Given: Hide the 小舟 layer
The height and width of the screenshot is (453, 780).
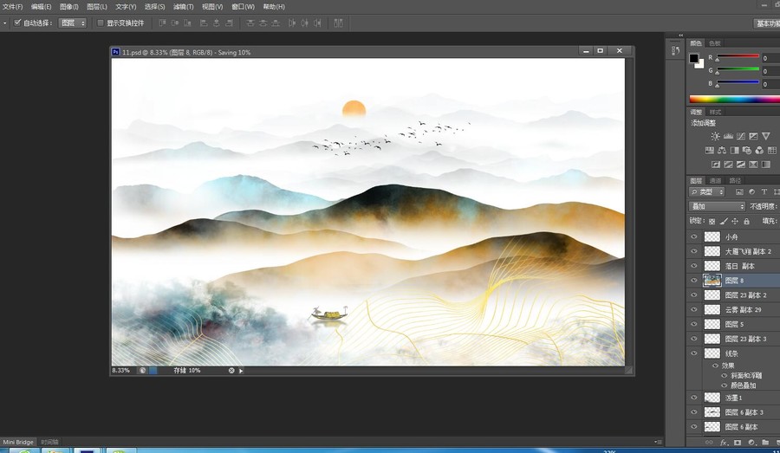Looking at the screenshot, I should click(694, 237).
